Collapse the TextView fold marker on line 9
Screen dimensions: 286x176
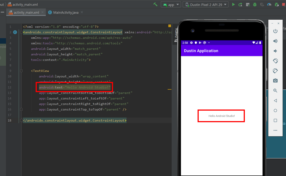click(x=21, y=71)
